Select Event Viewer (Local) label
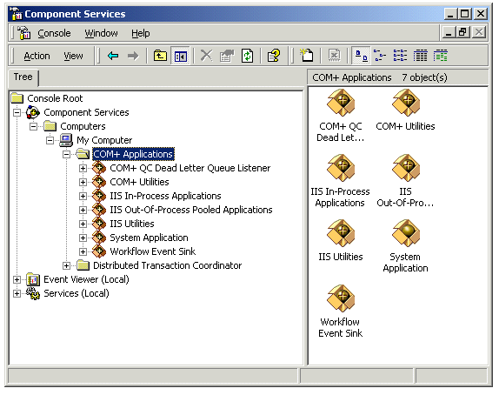 (x=86, y=279)
